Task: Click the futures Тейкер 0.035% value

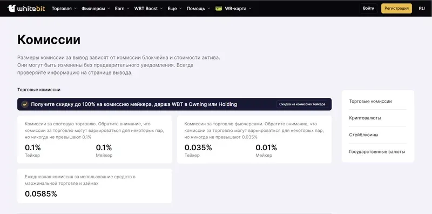Action: point(198,148)
